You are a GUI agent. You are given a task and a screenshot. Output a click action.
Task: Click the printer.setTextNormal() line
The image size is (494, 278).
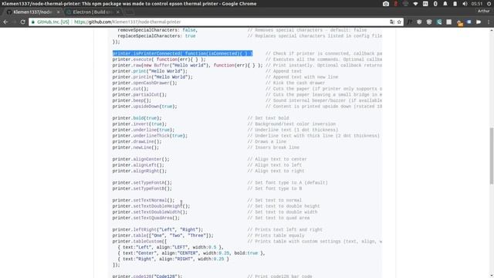coord(144,201)
